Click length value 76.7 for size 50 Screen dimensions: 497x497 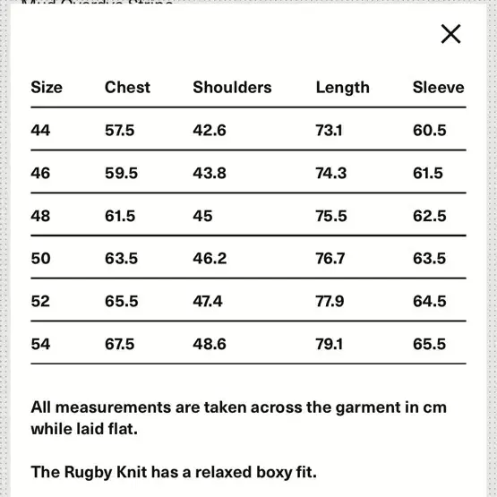coord(330,258)
